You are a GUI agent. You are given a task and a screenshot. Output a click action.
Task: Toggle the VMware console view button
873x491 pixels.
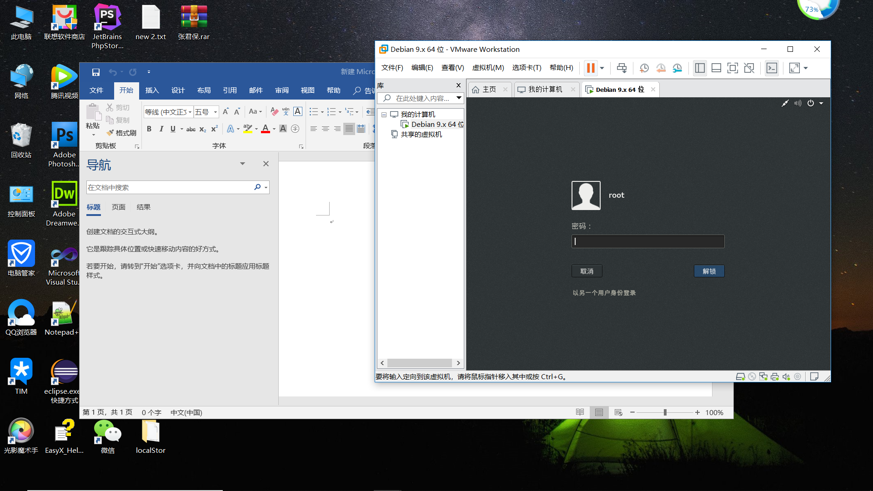pos(772,68)
